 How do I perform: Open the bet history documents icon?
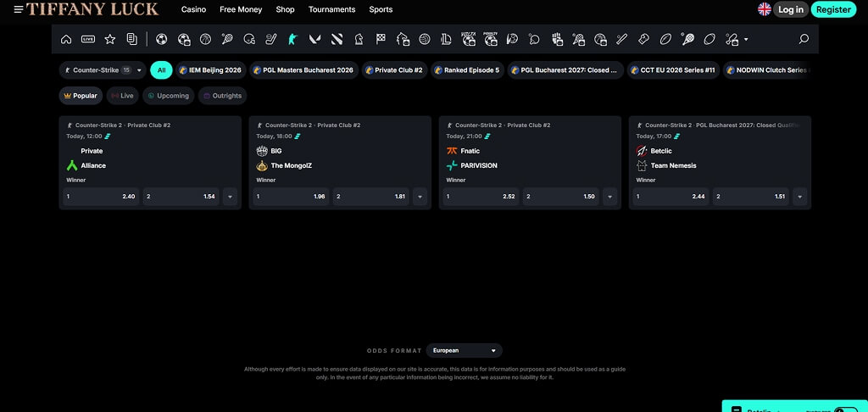pyautogui.click(x=131, y=39)
